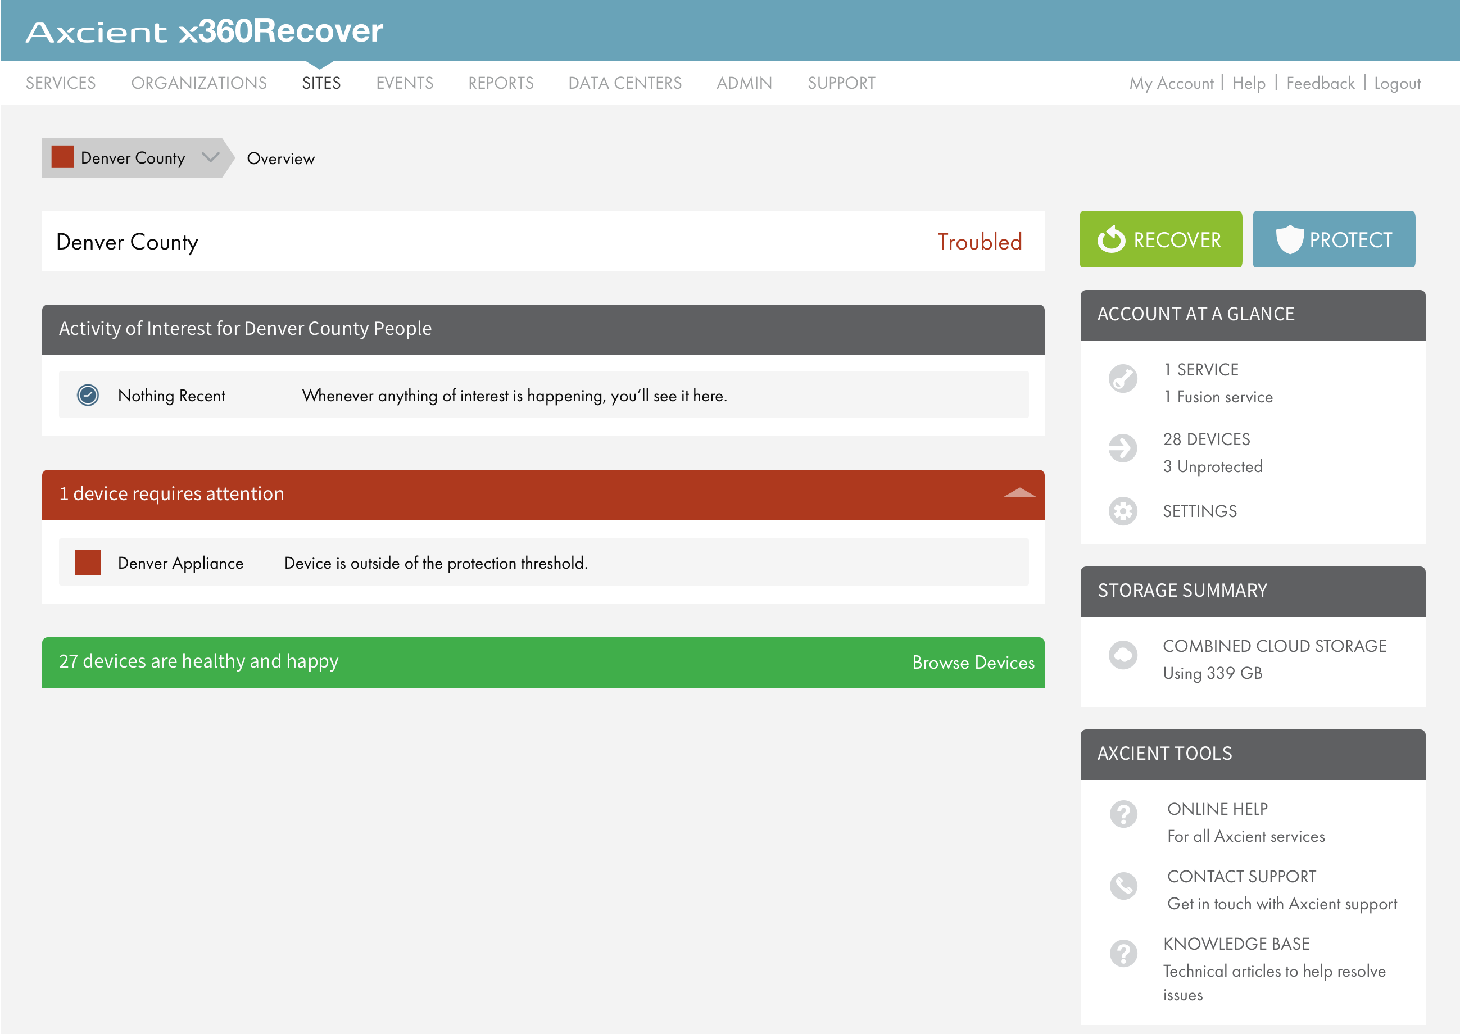This screenshot has height=1034, width=1460.
Task: Open My Account link
Action: click(1171, 83)
